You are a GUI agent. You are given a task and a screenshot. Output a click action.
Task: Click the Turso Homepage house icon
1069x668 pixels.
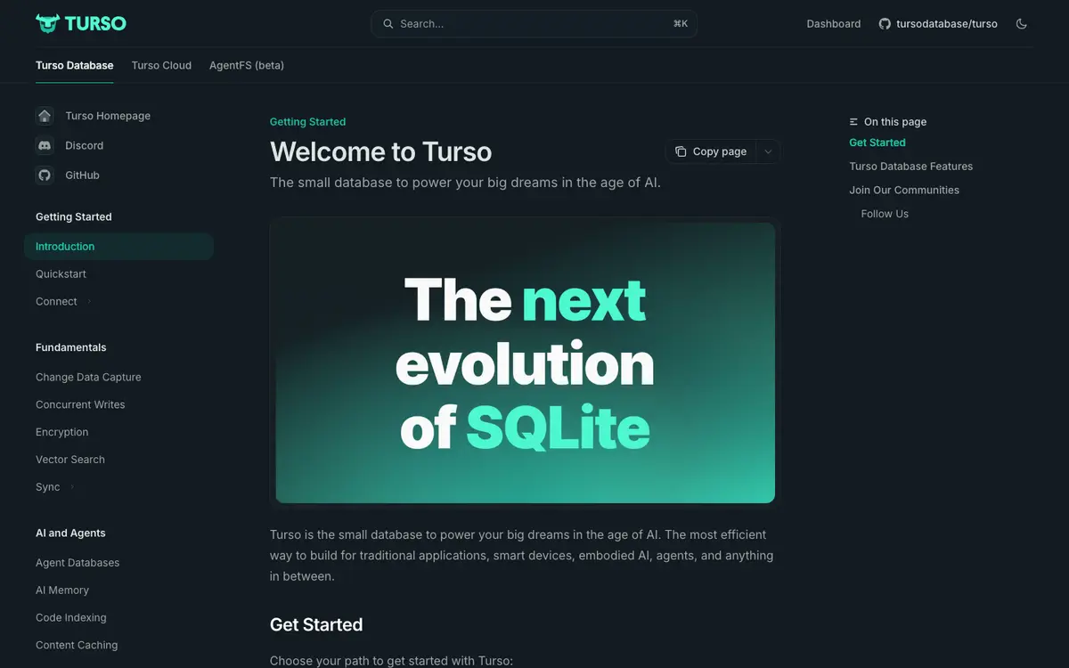tap(45, 116)
